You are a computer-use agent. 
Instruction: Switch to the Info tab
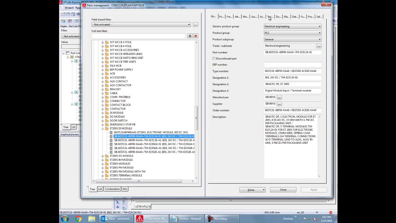pyautogui.click(x=124, y=189)
